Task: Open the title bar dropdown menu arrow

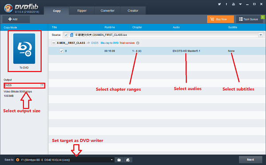Action: pos(240,4)
